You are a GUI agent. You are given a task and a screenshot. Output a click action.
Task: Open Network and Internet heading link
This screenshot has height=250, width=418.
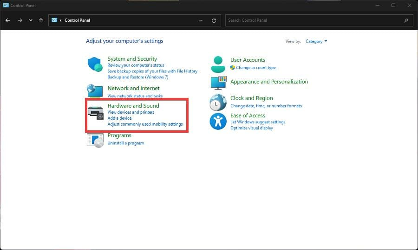point(134,88)
